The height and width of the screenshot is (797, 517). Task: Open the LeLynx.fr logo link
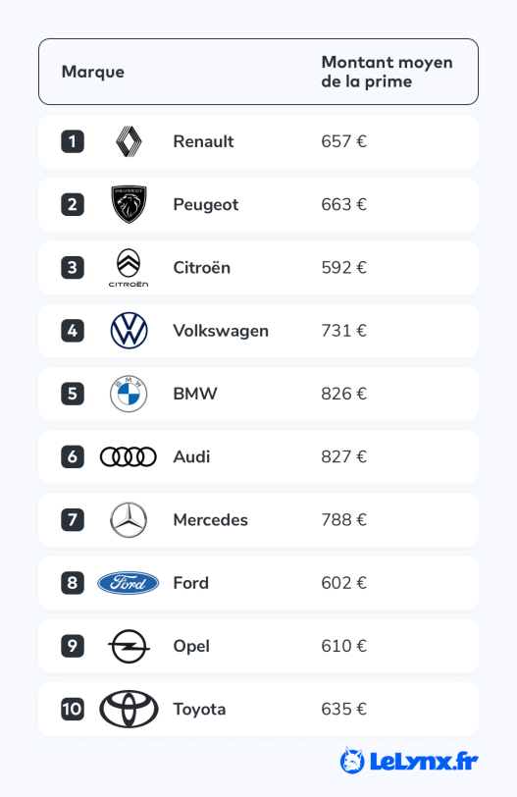[x=409, y=761]
